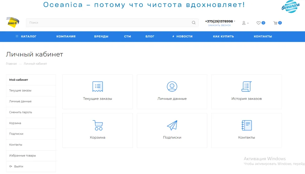Go to the Новости menu item

coord(182,37)
